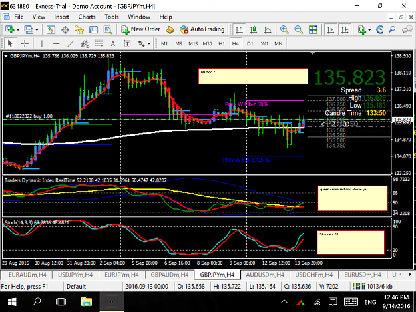416x312 pixels.
Task: Switch to the W1 timeframe
Action: pyautogui.click(x=264, y=43)
